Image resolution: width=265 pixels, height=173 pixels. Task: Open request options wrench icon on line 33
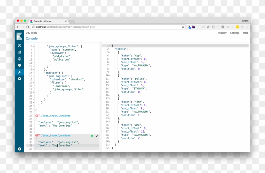pyautogui.click(x=97, y=136)
